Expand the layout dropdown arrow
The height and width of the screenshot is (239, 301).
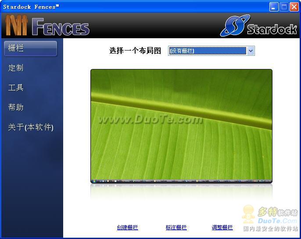point(251,51)
